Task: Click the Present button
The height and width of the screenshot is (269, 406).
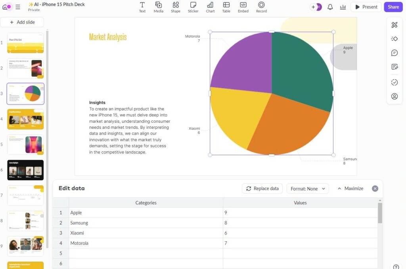Action: coord(366,7)
